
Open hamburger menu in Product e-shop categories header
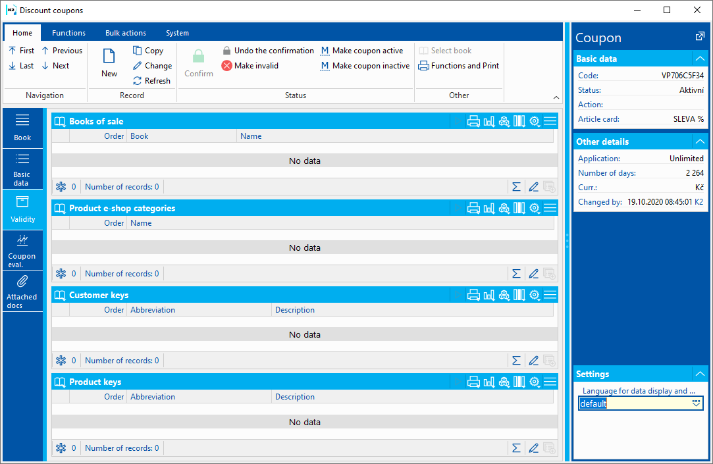[x=550, y=208]
